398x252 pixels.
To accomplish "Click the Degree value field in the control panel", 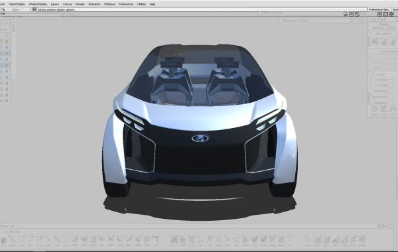I will click(389, 62).
